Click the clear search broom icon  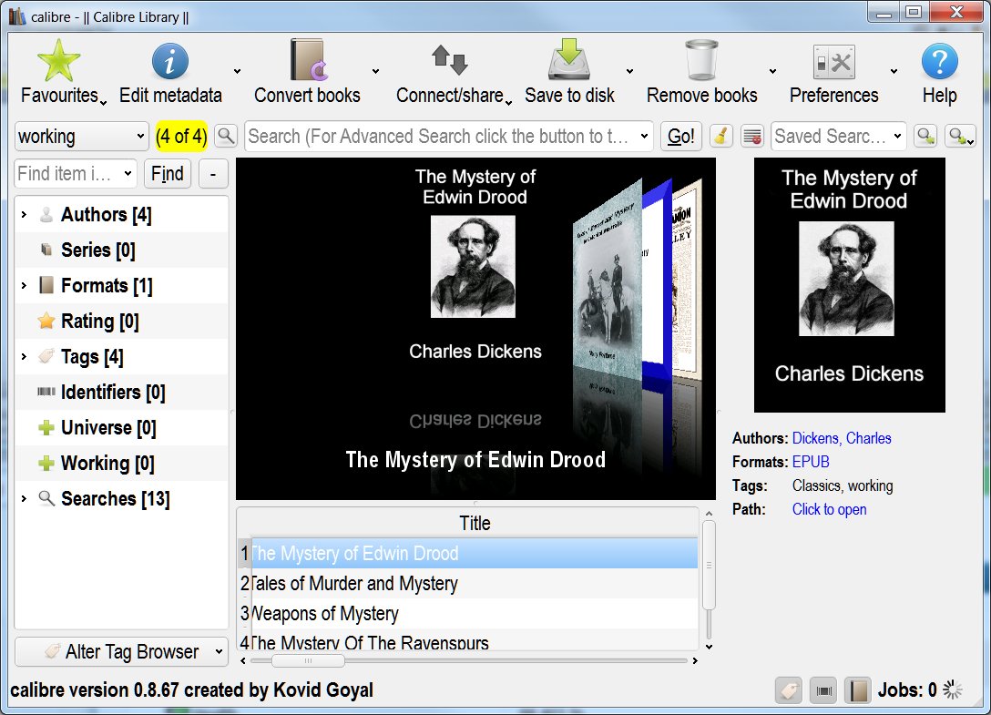pos(721,136)
